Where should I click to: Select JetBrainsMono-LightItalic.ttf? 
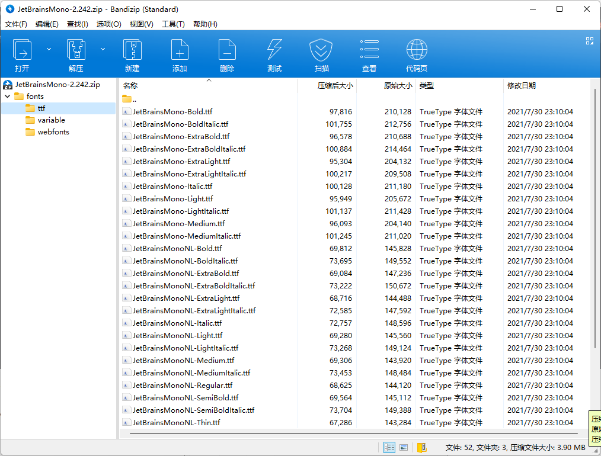pos(181,211)
